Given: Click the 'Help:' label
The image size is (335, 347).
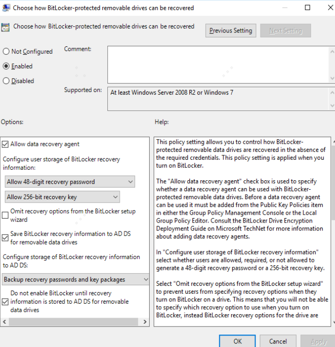Looking at the screenshot, I should point(162,122).
